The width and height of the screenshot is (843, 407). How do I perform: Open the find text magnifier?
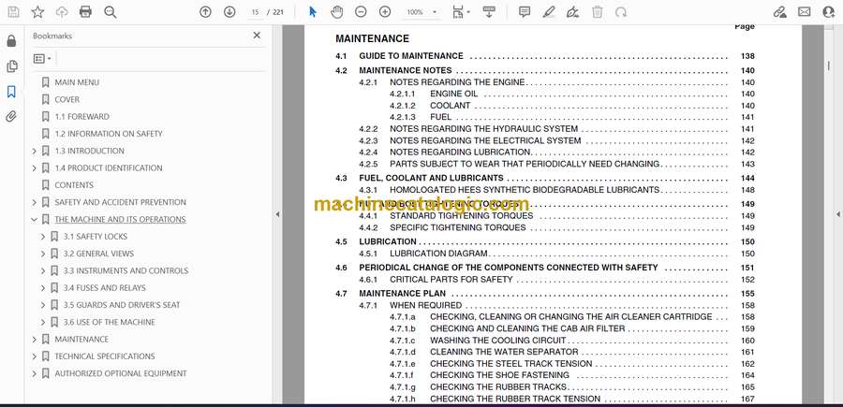point(111,12)
